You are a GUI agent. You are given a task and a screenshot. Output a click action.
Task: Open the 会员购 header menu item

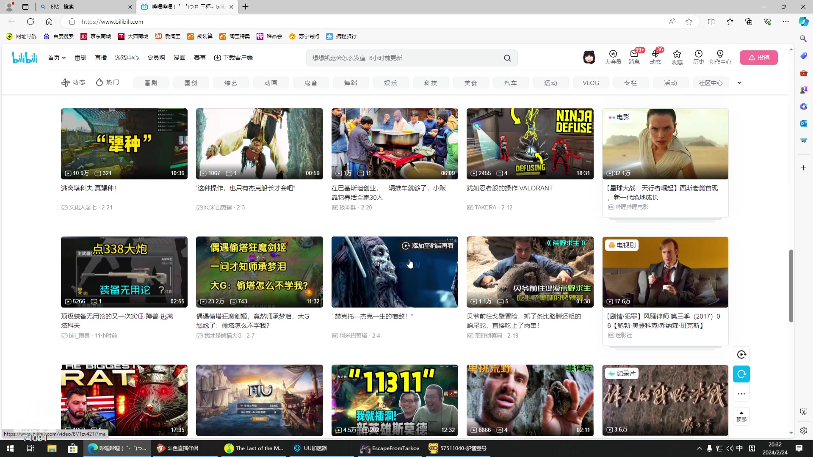(x=156, y=58)
